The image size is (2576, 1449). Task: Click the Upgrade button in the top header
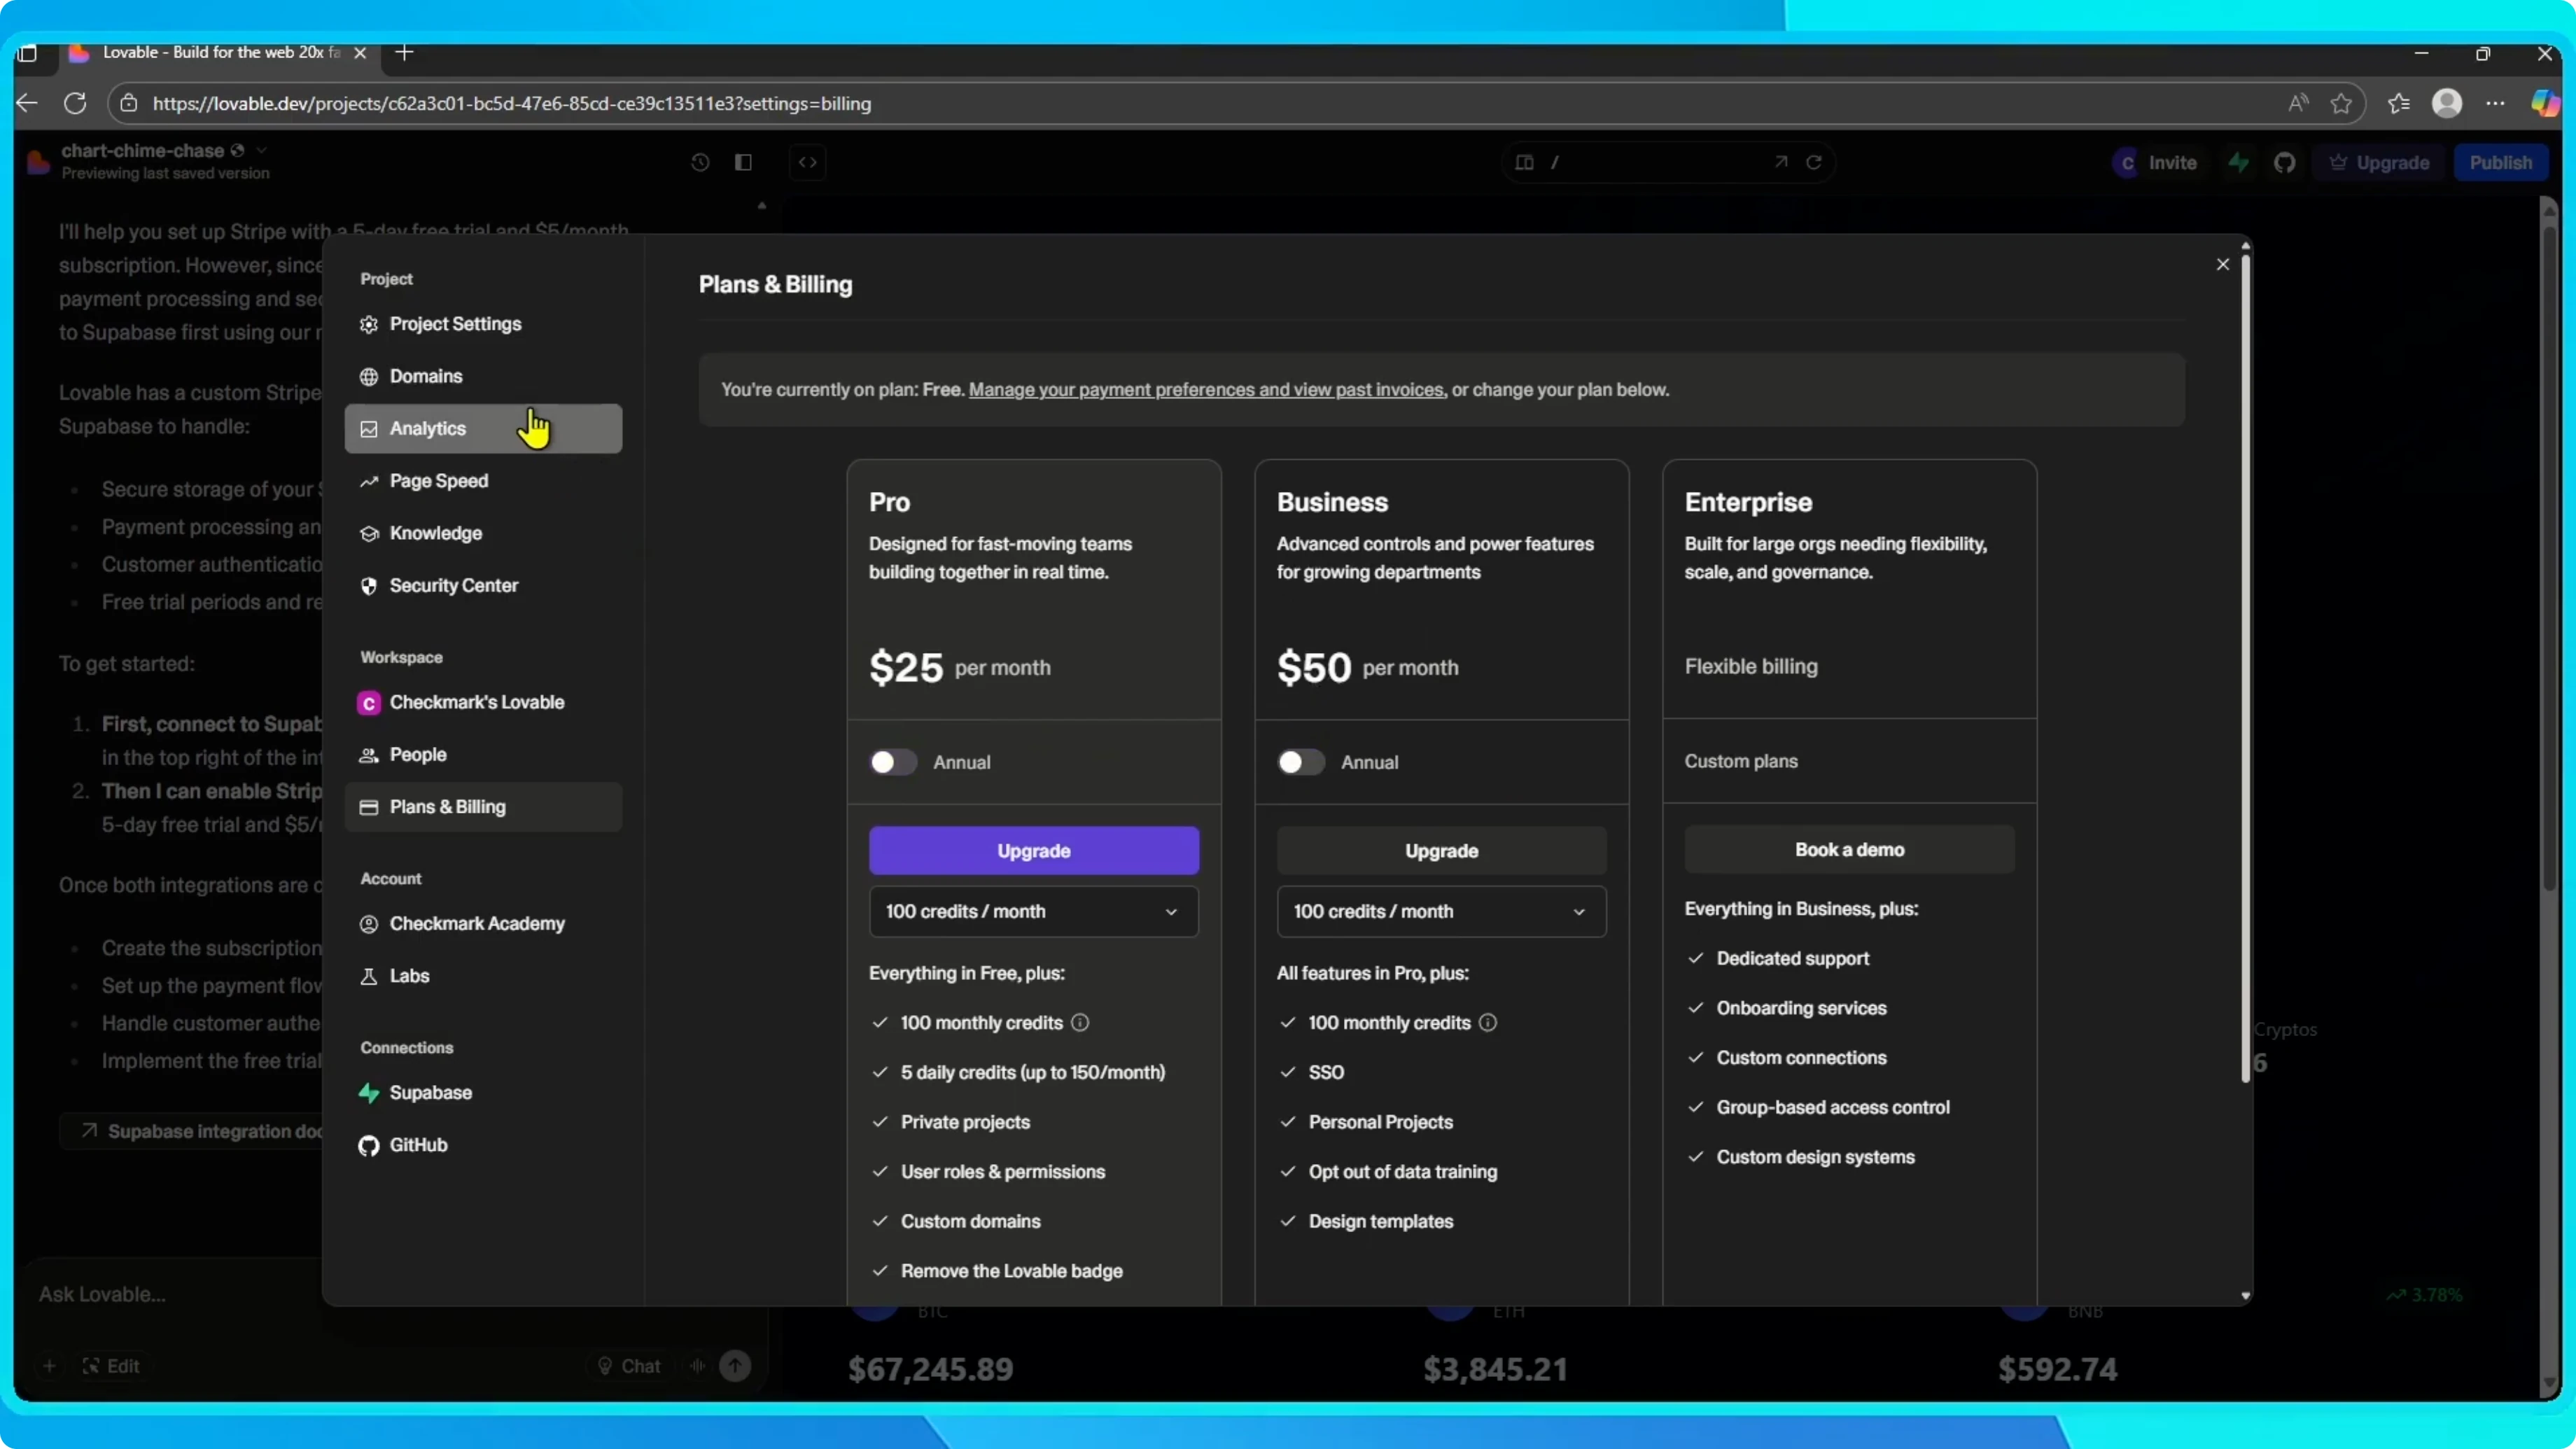click(2379, 162)
